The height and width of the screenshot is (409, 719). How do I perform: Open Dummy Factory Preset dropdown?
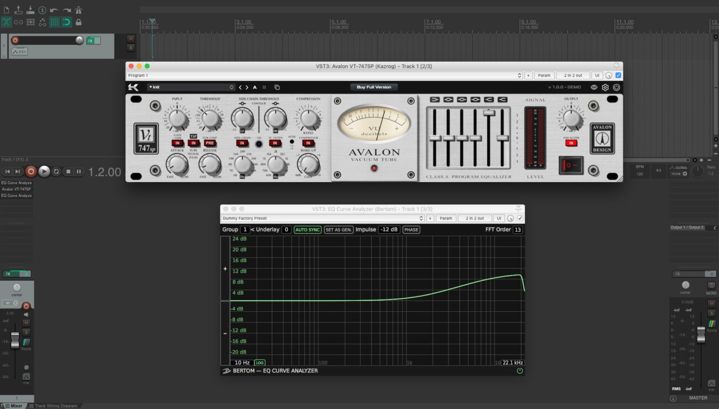coord(322,218)
